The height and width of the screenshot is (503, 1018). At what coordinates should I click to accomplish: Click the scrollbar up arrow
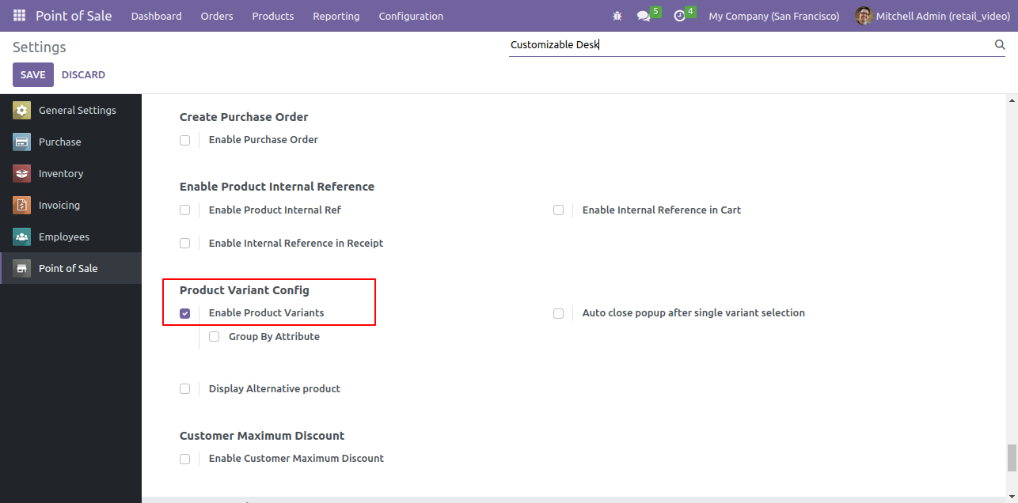click(x=1011, y=100)
